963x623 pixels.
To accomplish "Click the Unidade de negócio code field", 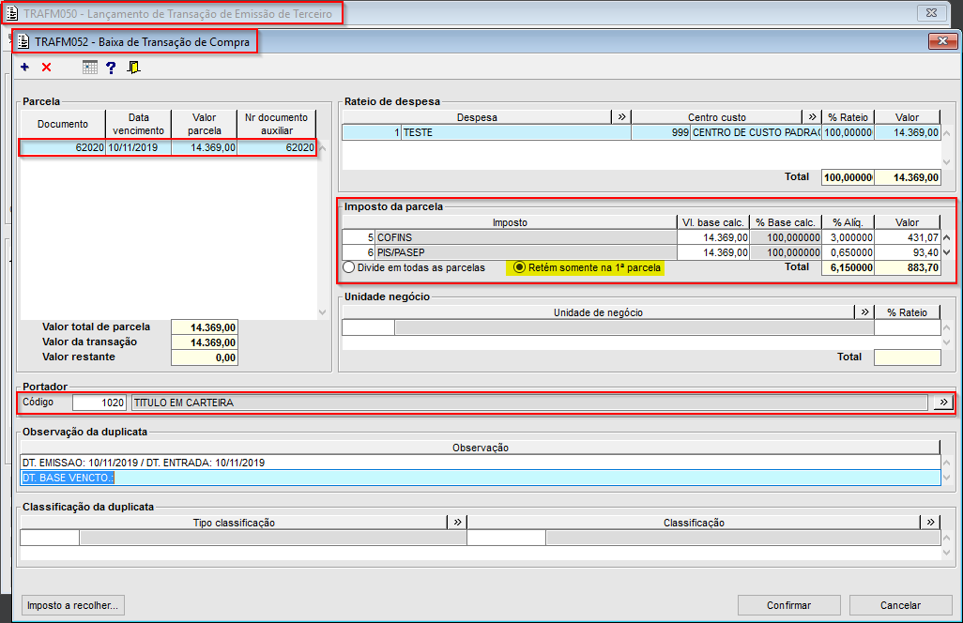I will [x=368, y=327].
